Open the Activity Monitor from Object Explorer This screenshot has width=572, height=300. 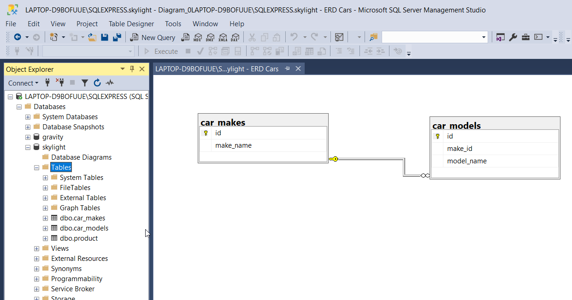tap(109, 83)
